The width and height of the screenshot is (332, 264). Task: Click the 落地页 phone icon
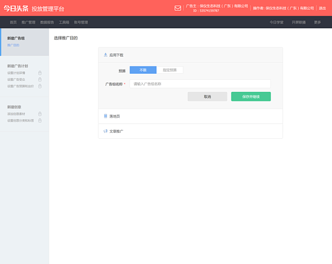pos(105,116)
